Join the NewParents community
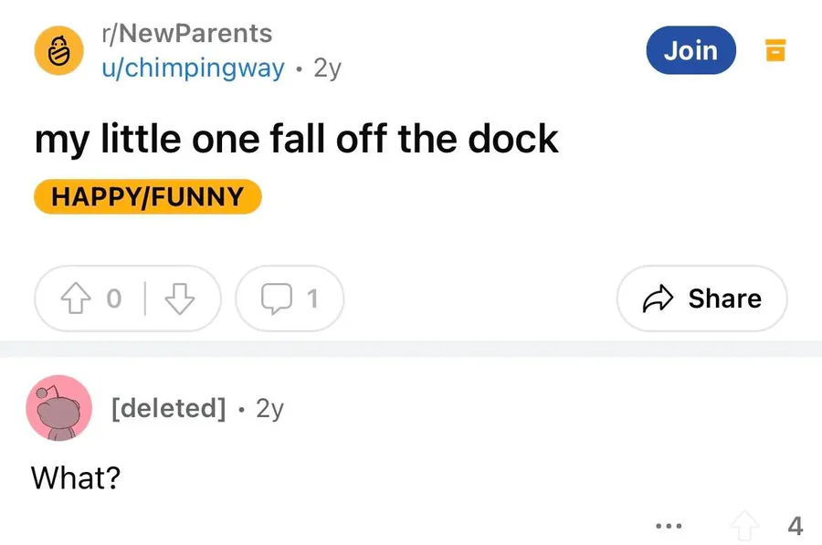The image size is (822, 545). (x=691, y=50)
